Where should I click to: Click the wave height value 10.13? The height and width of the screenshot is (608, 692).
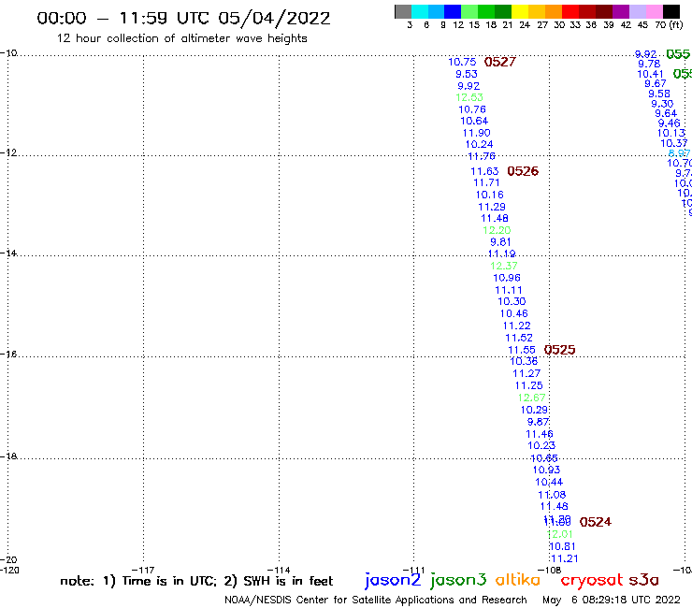(x=671, y=134)
